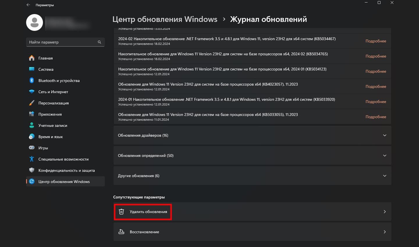
Task: Click Успешно установлено 11.01.2024 status text
Action: (143, 119)
